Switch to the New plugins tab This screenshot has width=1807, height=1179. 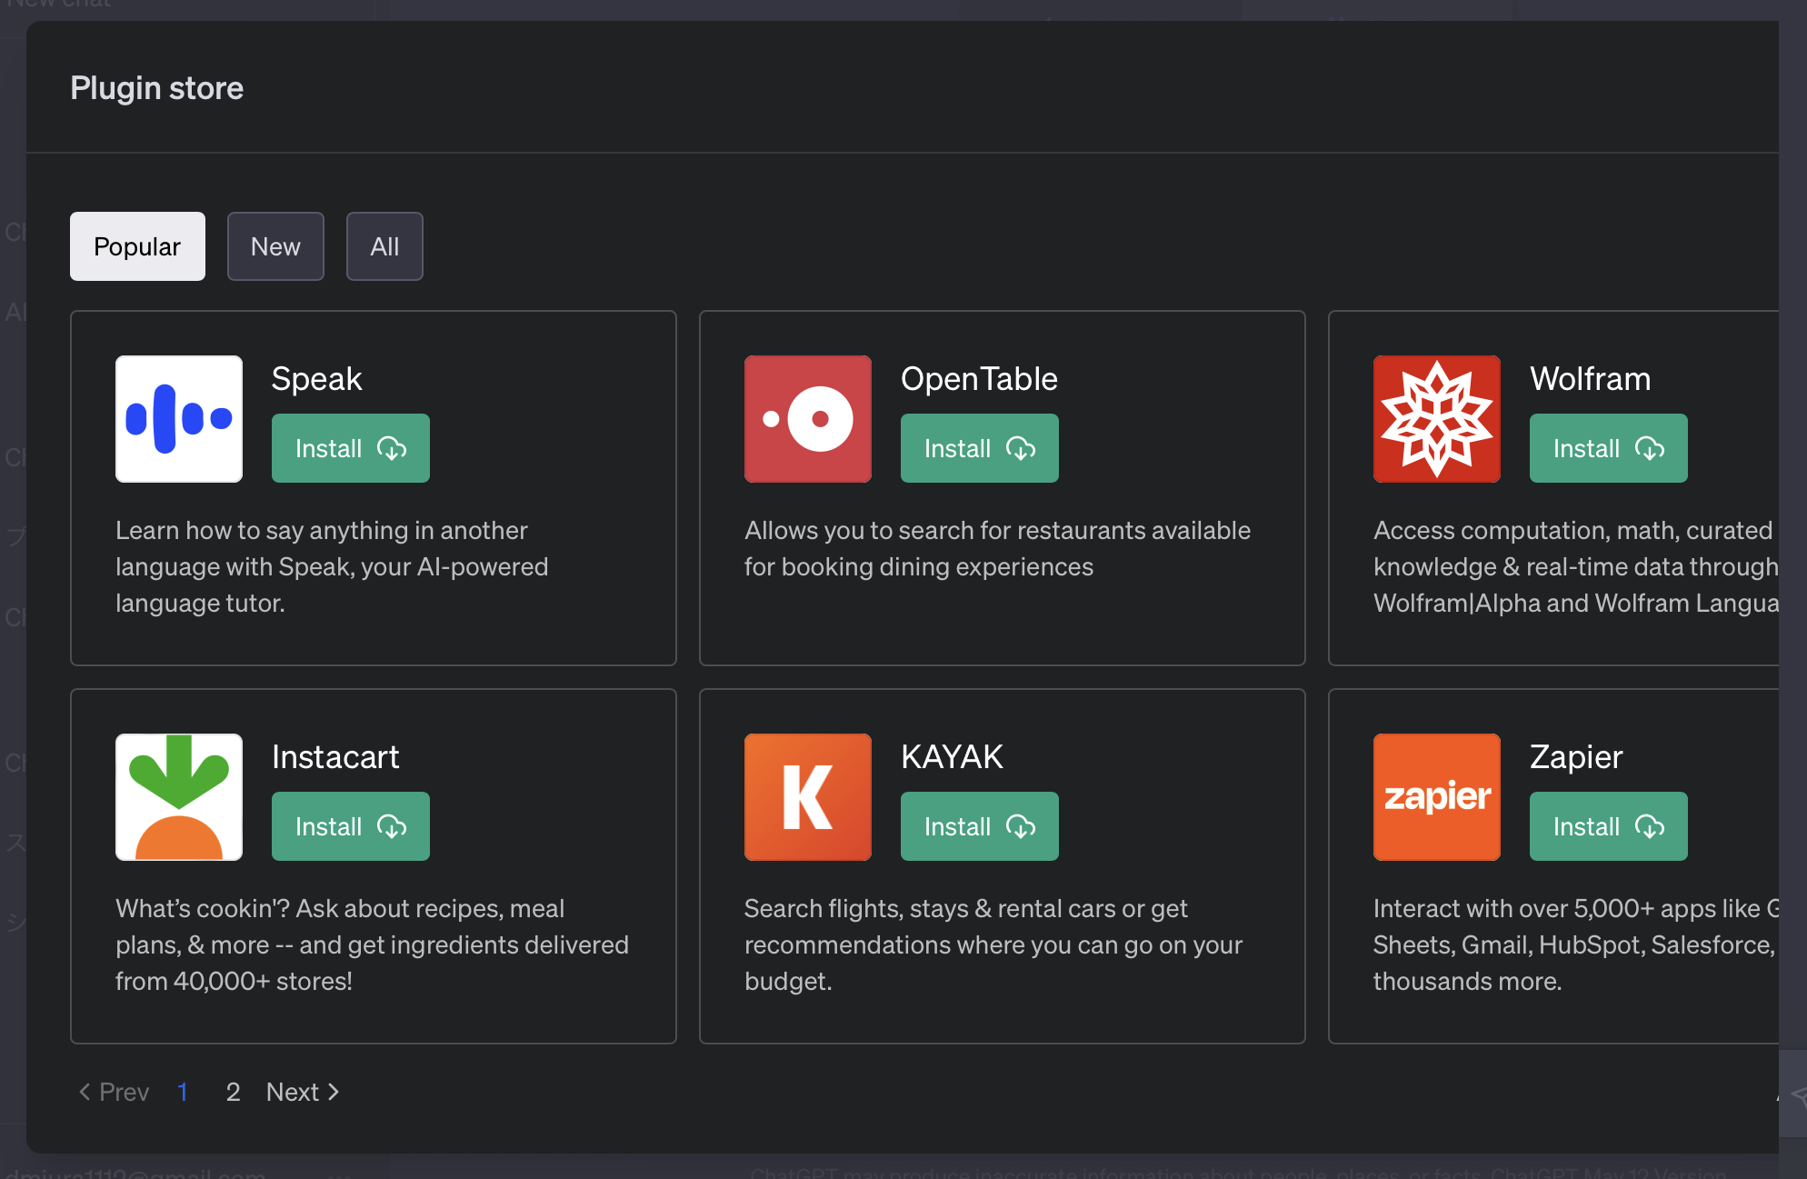pyautogui.click(x=275, y=246)
